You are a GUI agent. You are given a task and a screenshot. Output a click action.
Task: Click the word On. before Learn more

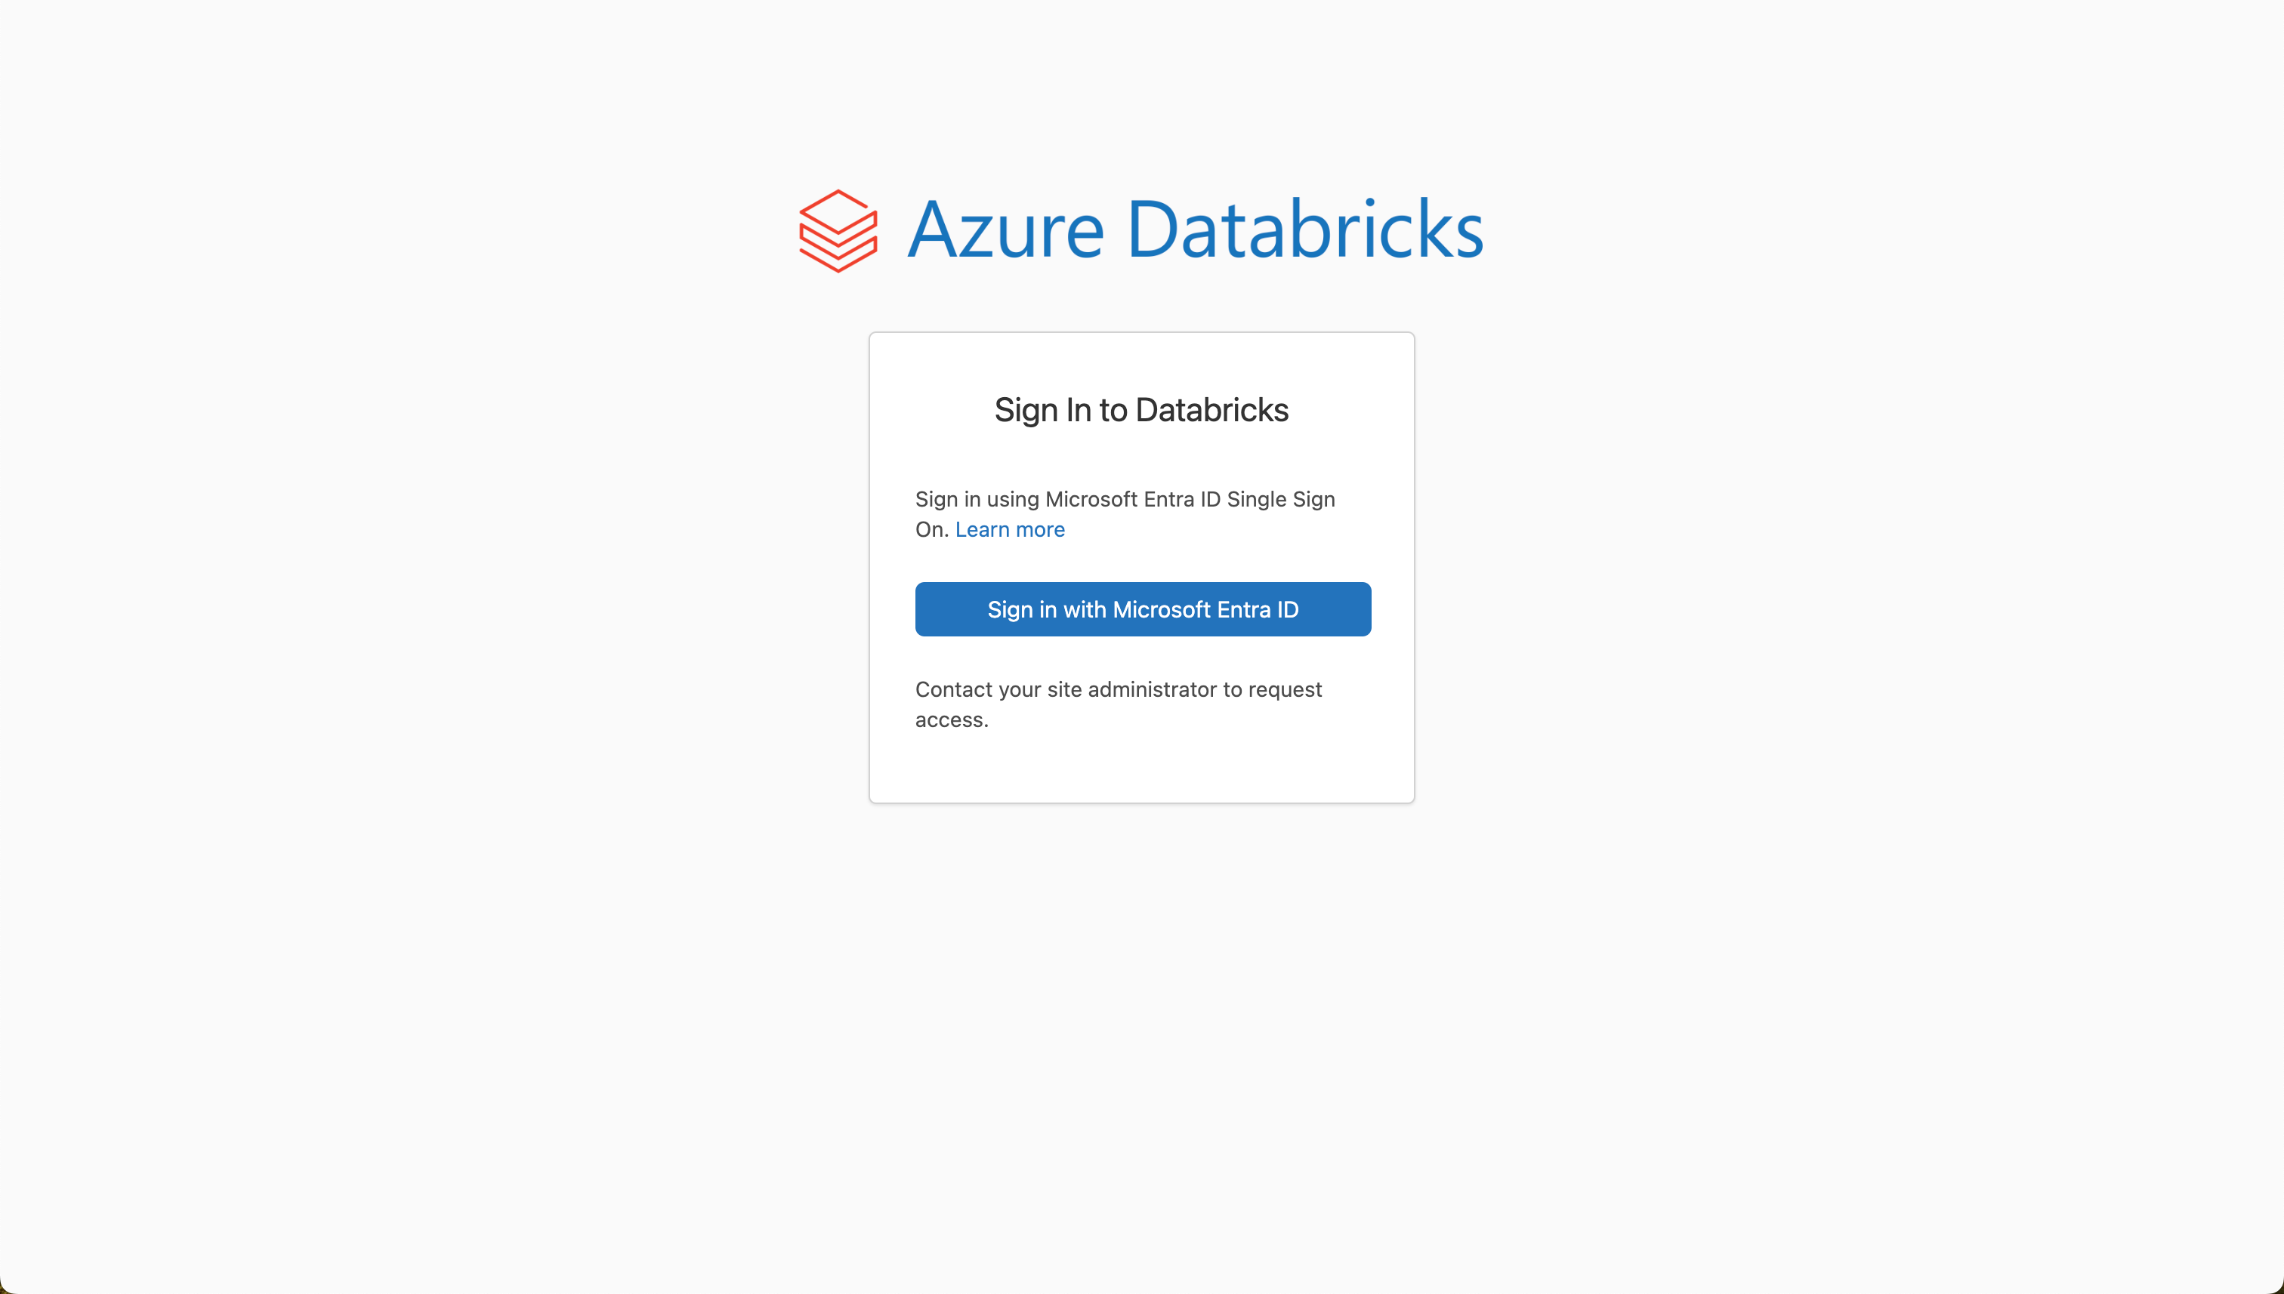[x=932, y=530]
